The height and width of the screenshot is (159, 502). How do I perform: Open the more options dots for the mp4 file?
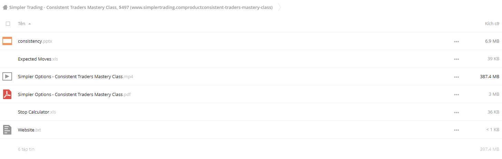457,77
